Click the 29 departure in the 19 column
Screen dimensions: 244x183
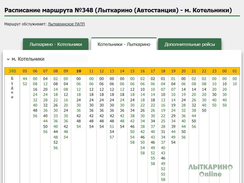coord(173,116)
